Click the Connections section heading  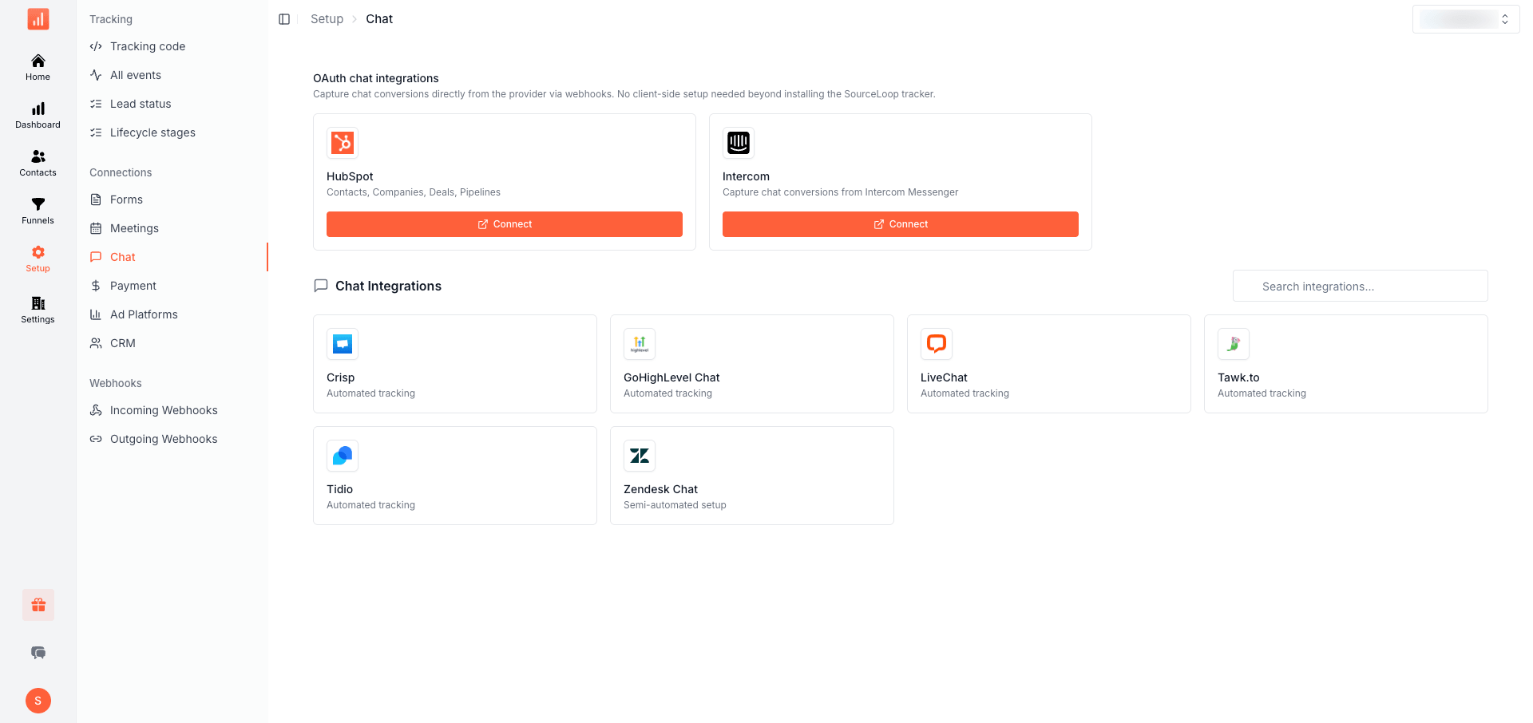[x=121, y=172]
